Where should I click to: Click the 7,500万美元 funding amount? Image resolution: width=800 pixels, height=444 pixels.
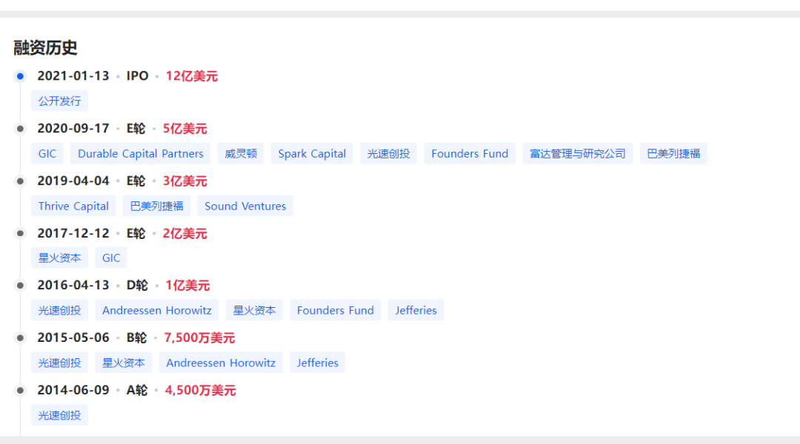pyautogui.click(x=199, y=338)
